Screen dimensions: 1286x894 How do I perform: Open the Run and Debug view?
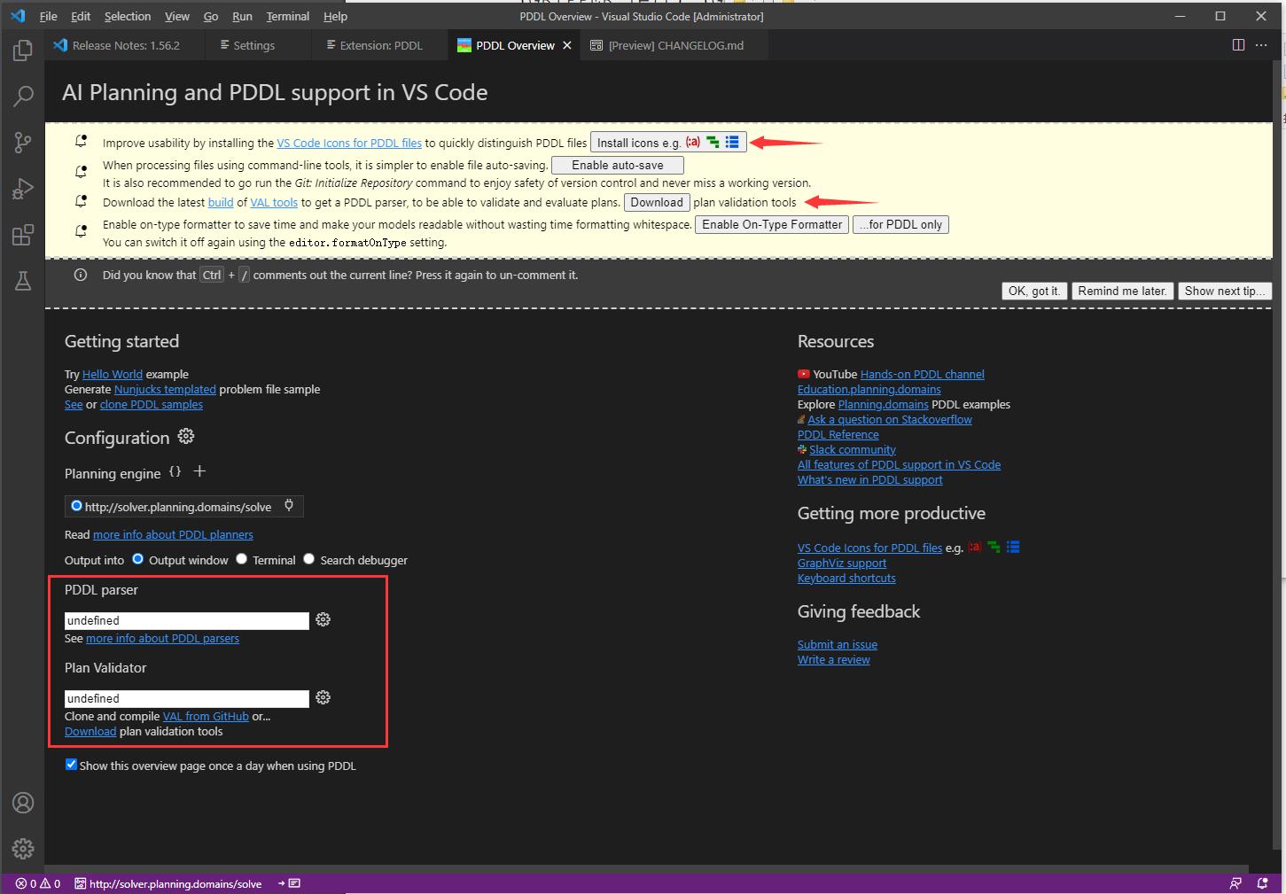pyautogui.click(x=23, y=189)
